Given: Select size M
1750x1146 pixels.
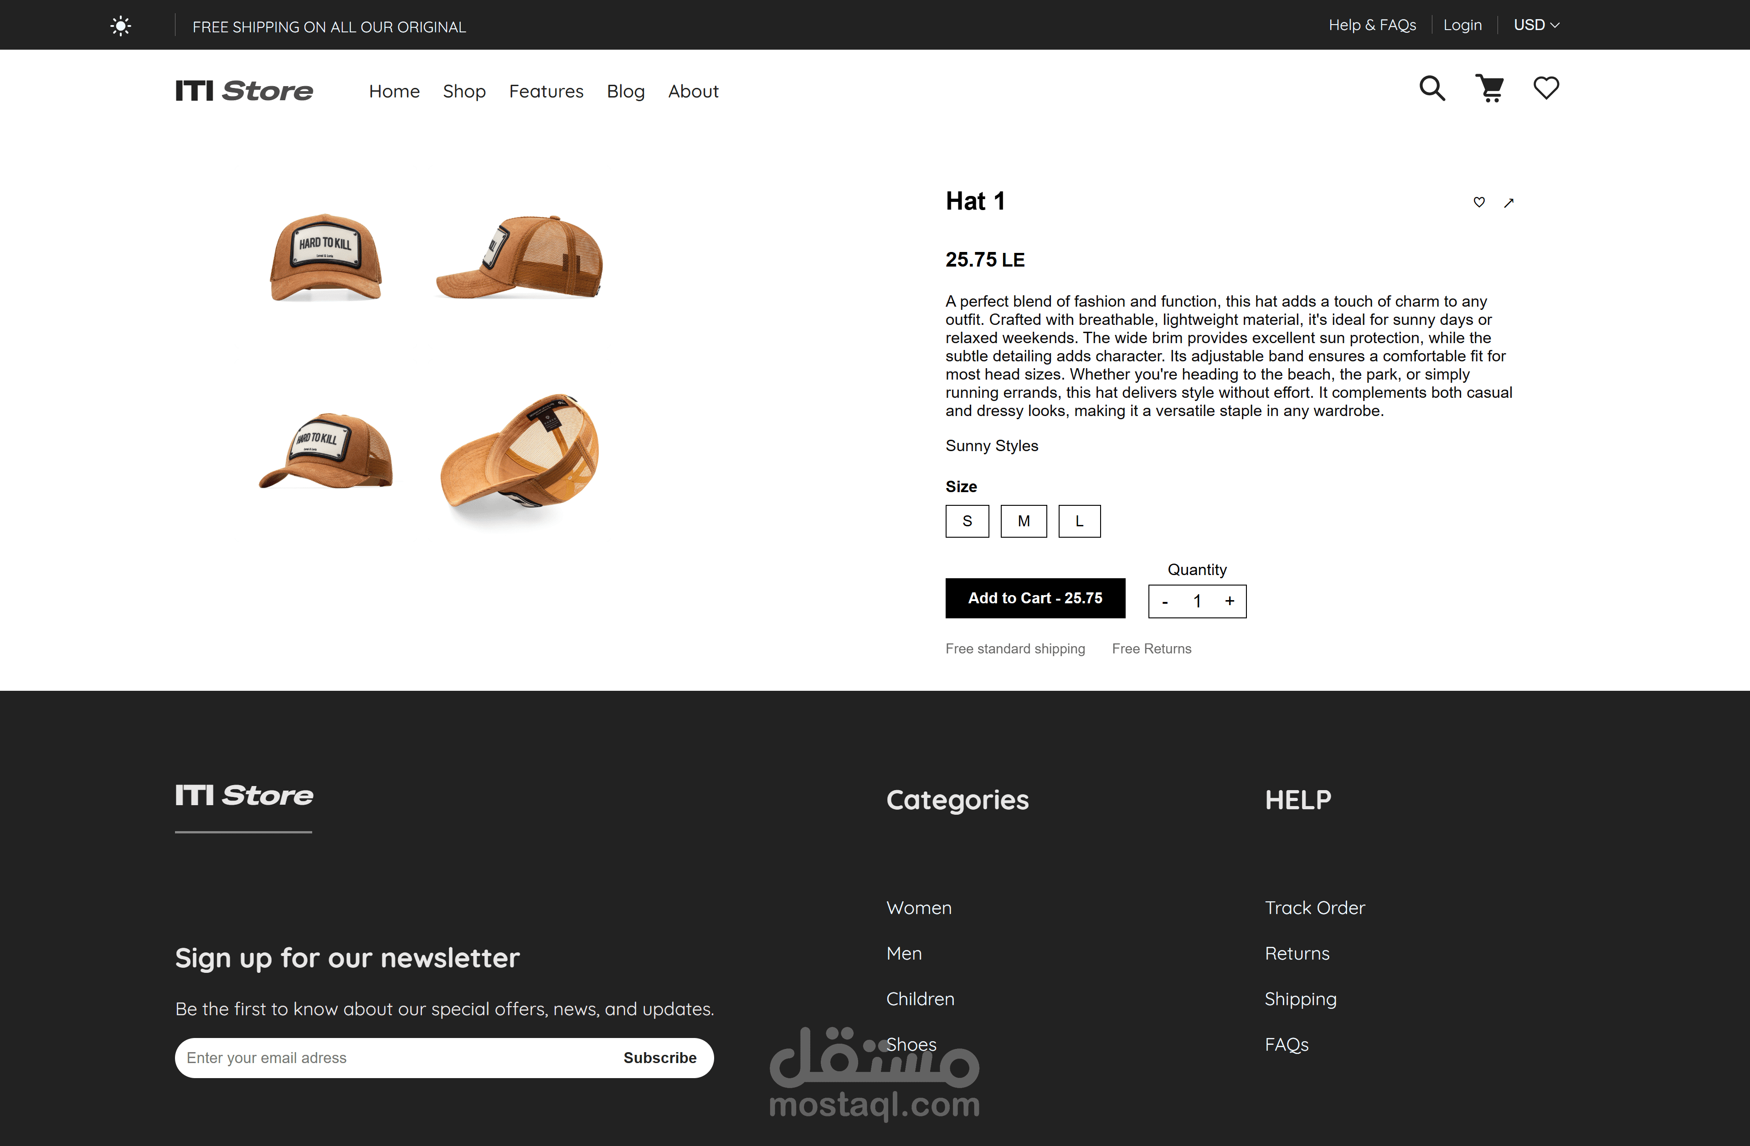Looking at the screenshot, I should 1024,521.
